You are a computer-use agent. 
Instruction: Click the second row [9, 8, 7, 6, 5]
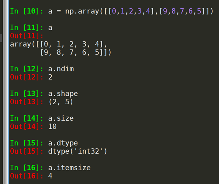pyautogui.click(x=76, y=53)
